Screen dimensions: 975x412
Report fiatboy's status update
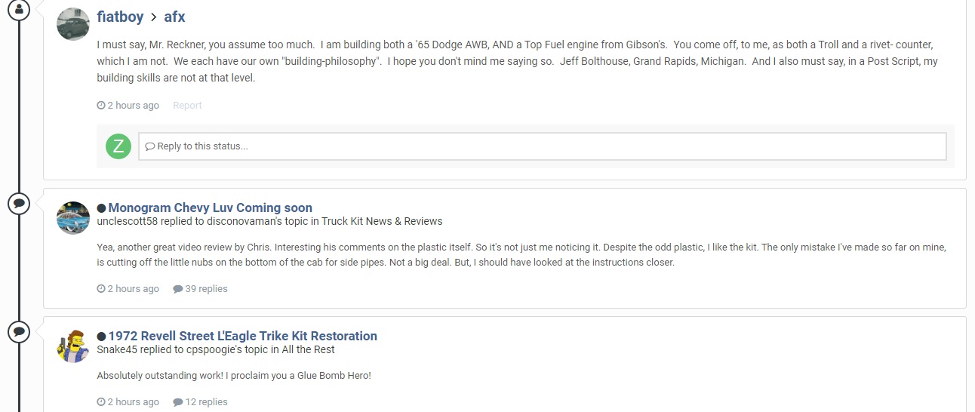(187, 106)
